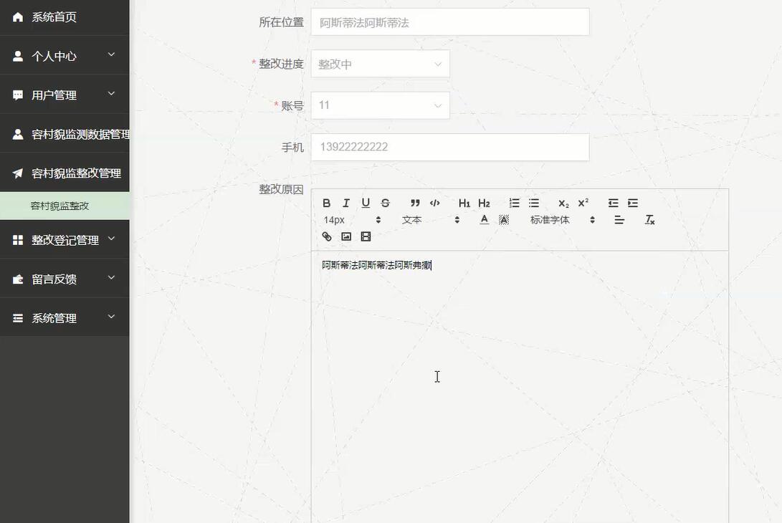Insert a hyperlink in the editor
Viewport: 782px width, 523px height.
(x=326, y=236)
